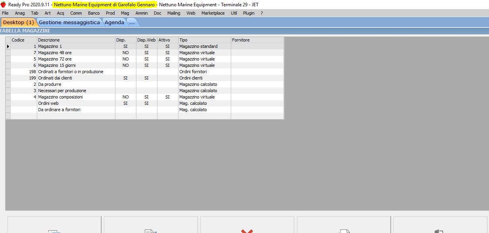The image size is (489, 233).
Task: Select the 'Magazzino 15 giorni' cell
Action: 76,65
